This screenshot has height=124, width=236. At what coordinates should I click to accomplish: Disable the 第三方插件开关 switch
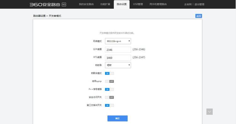tap(110, 105)
